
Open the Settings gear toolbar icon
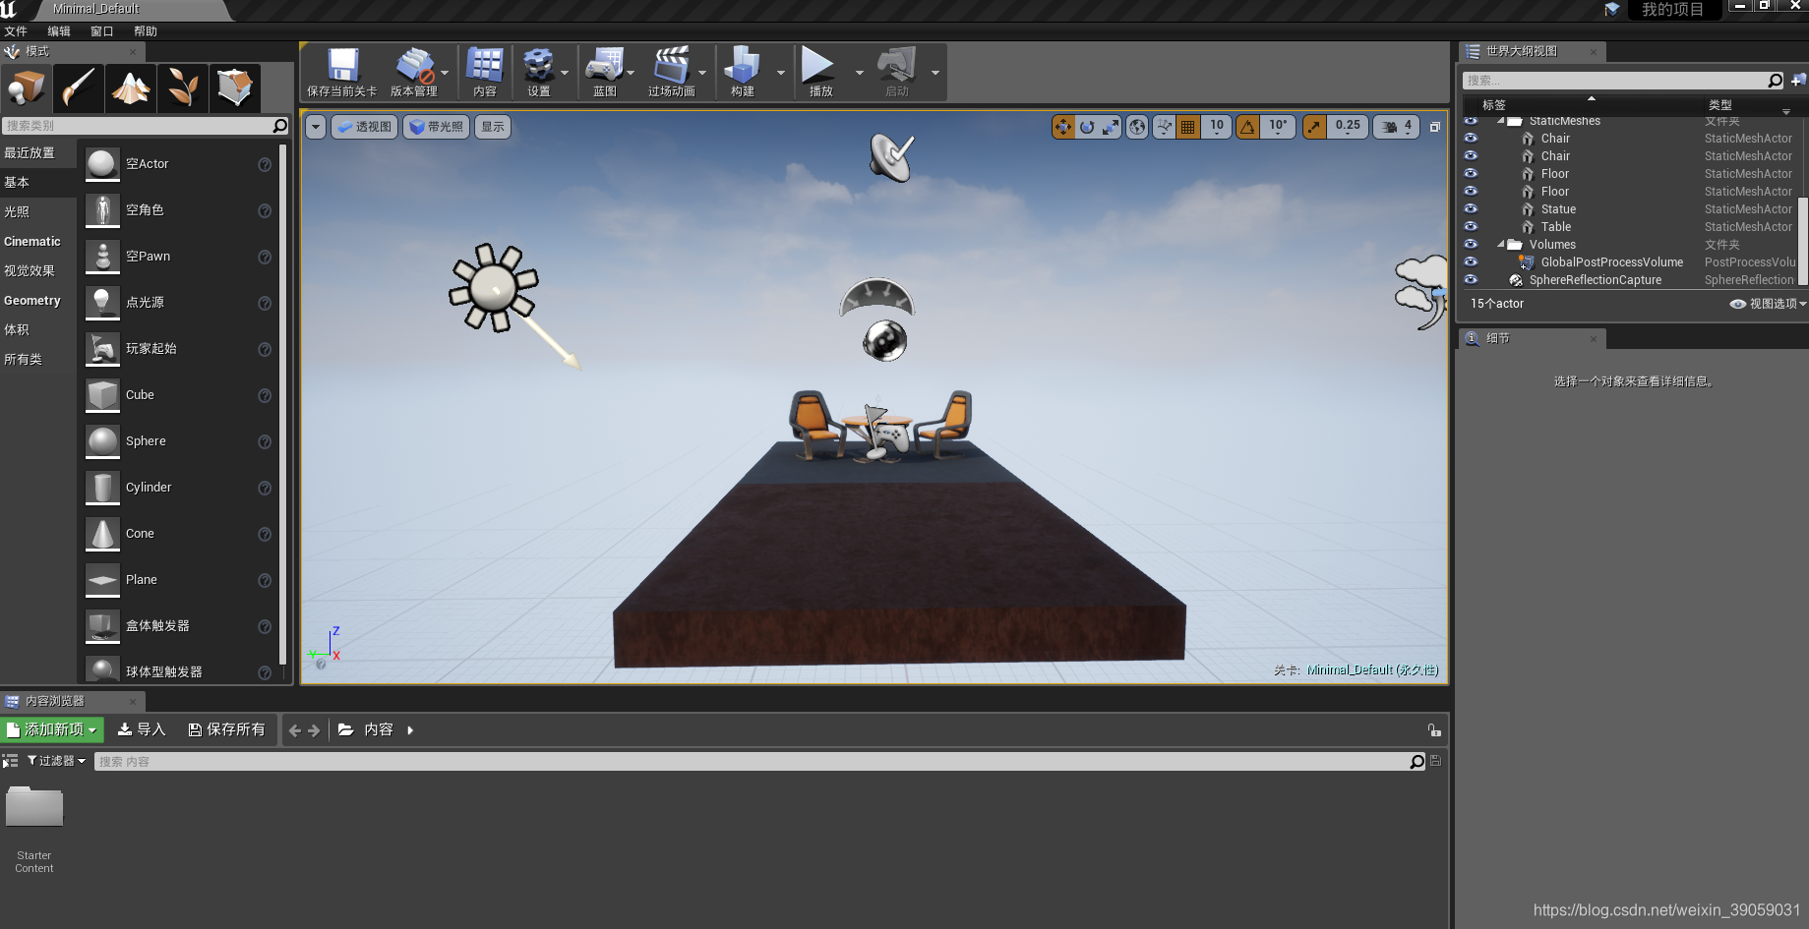pyautogui.click(x=538, y=65)
